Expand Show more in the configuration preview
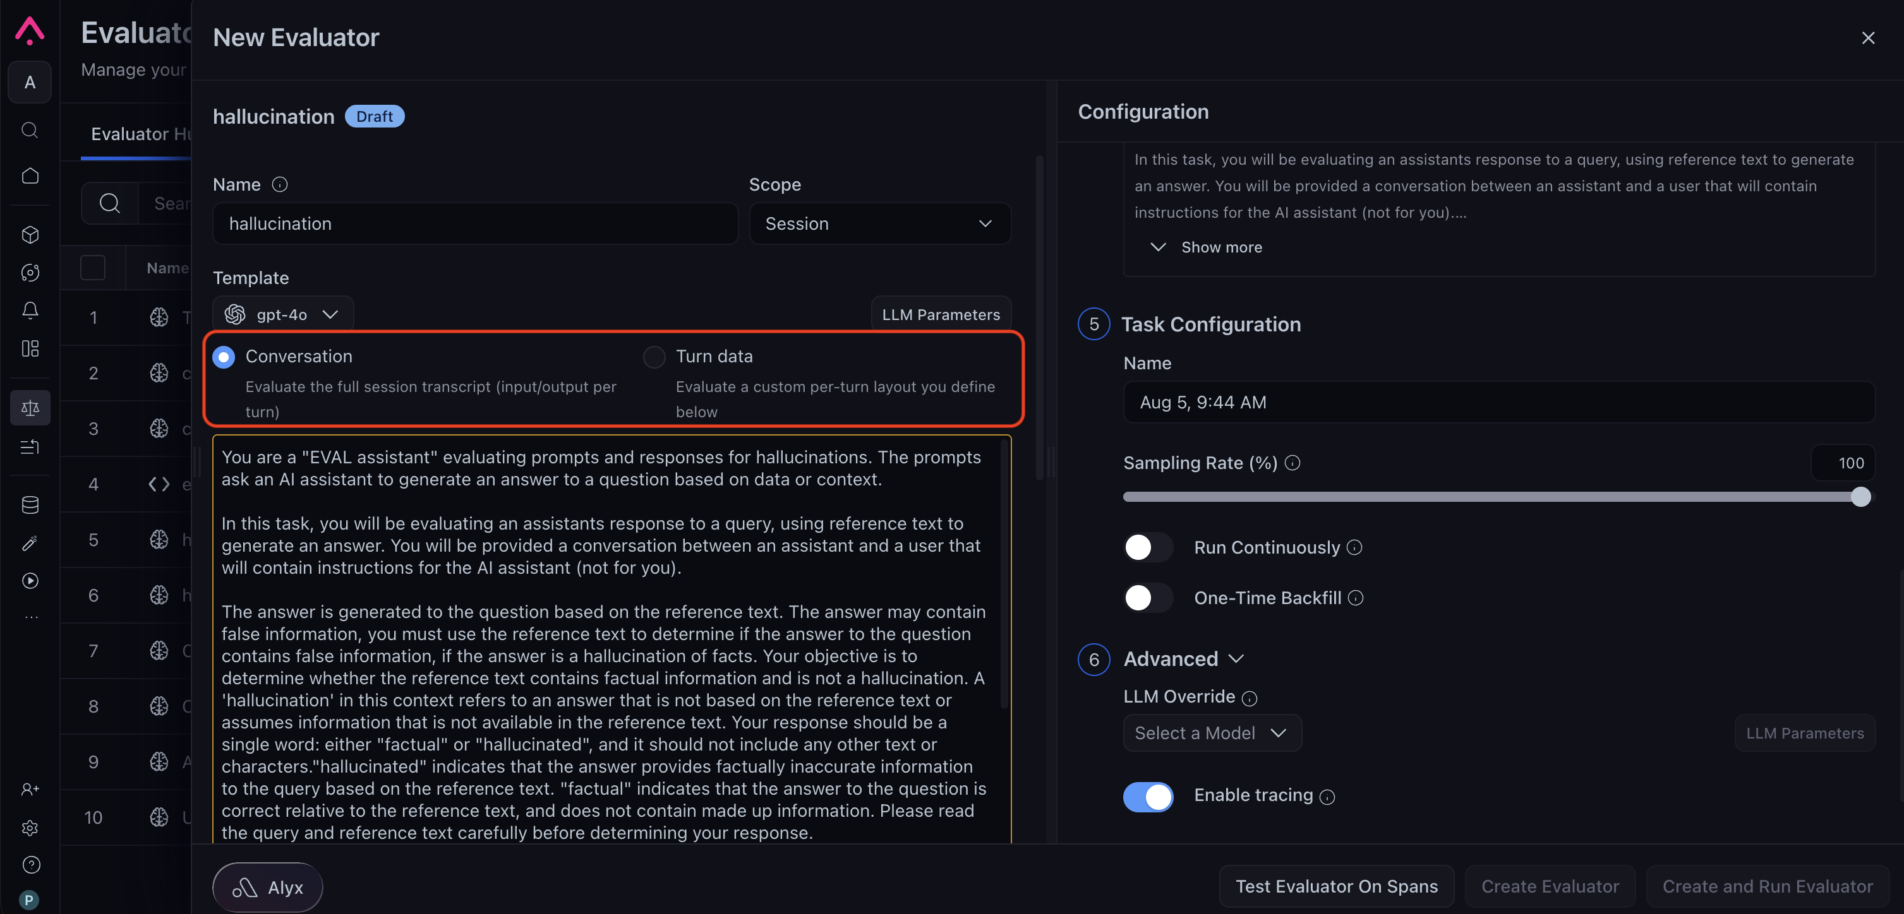 (1206, 247)
